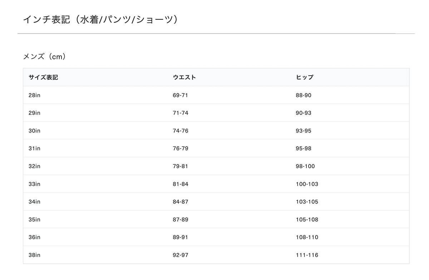Click the 32in size label
The height and width of the screenshot is (280, 429).
pos(34,166)
